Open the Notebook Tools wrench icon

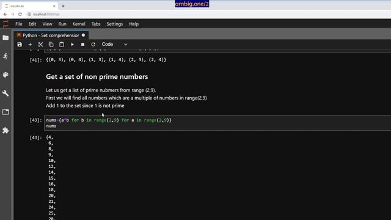point(5,94)
